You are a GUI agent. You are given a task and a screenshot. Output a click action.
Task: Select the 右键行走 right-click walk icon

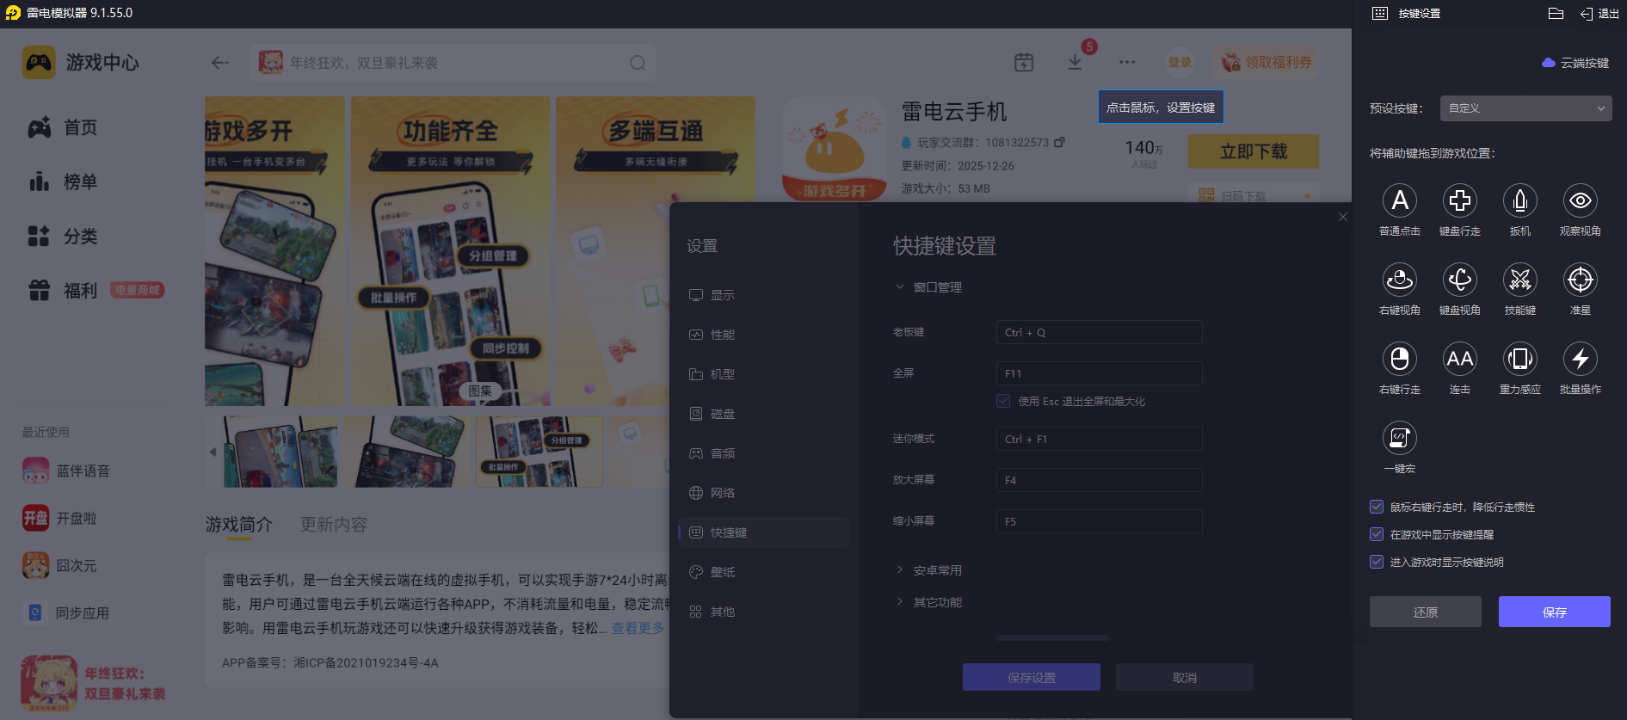point(1400,359)
